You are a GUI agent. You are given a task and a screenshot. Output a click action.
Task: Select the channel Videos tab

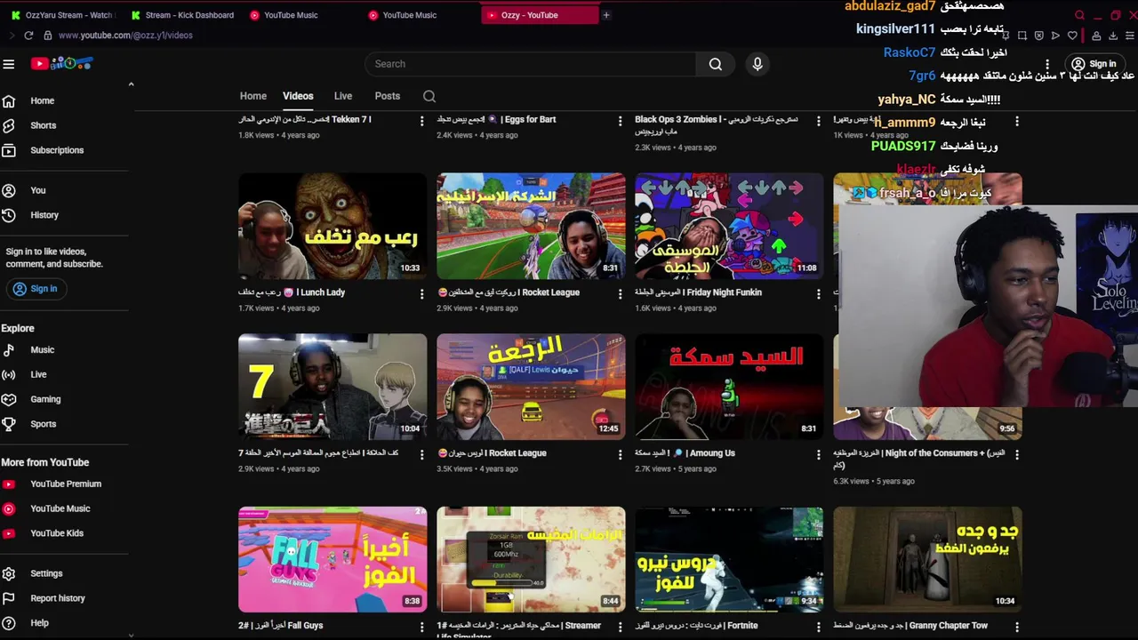pyautogui.click(x=298, y=96)
